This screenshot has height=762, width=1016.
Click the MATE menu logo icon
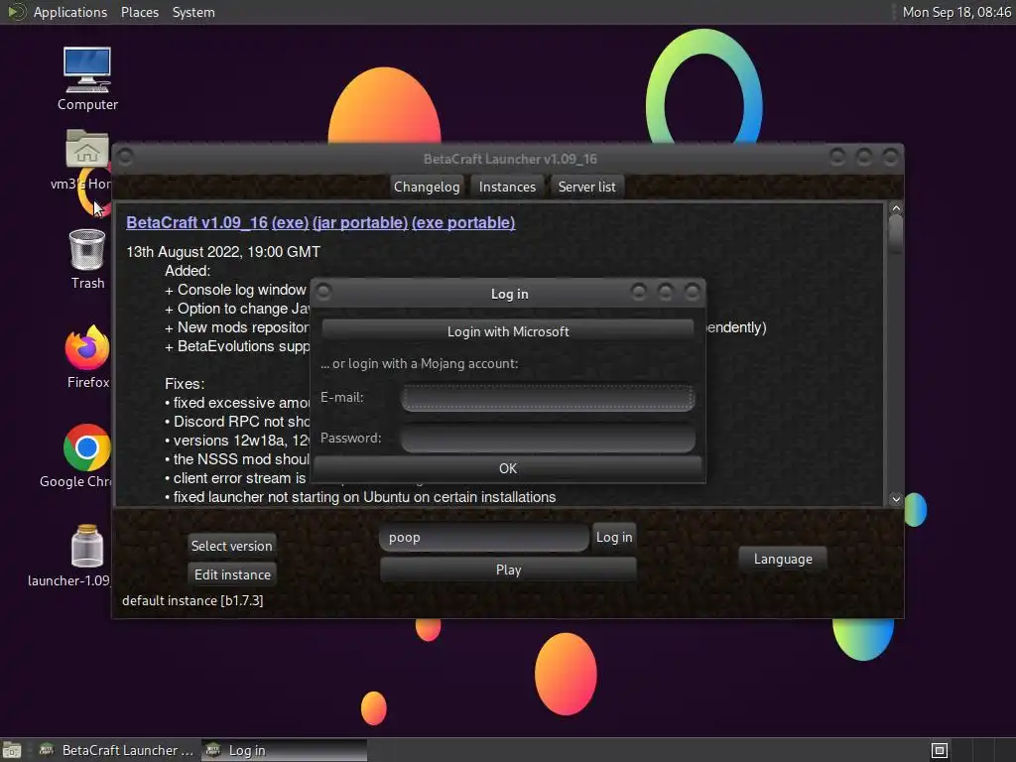click(16, 12)
